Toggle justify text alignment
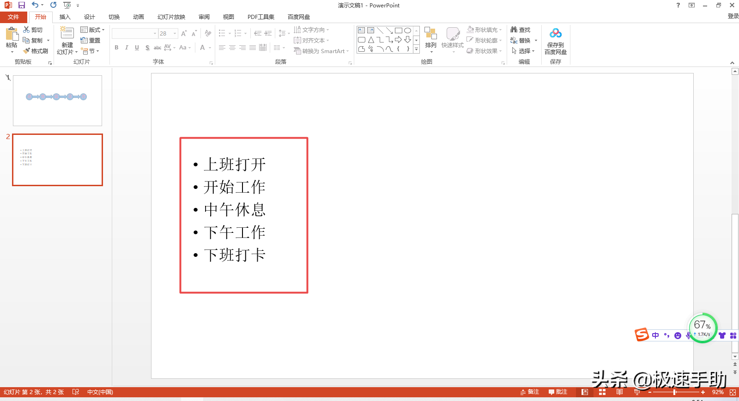Viewport: 739px width, 401px height. (253, 48)
